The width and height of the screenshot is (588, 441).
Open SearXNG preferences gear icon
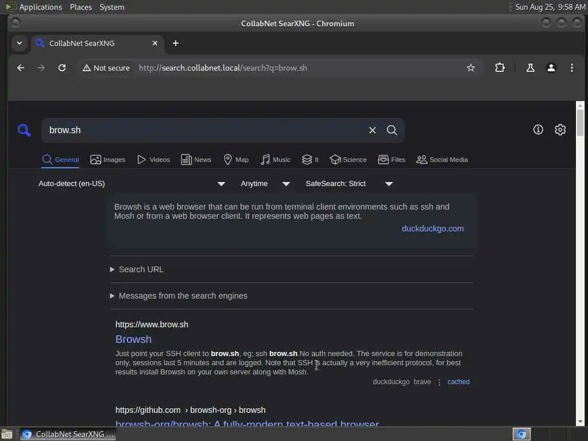pos(560,130)
